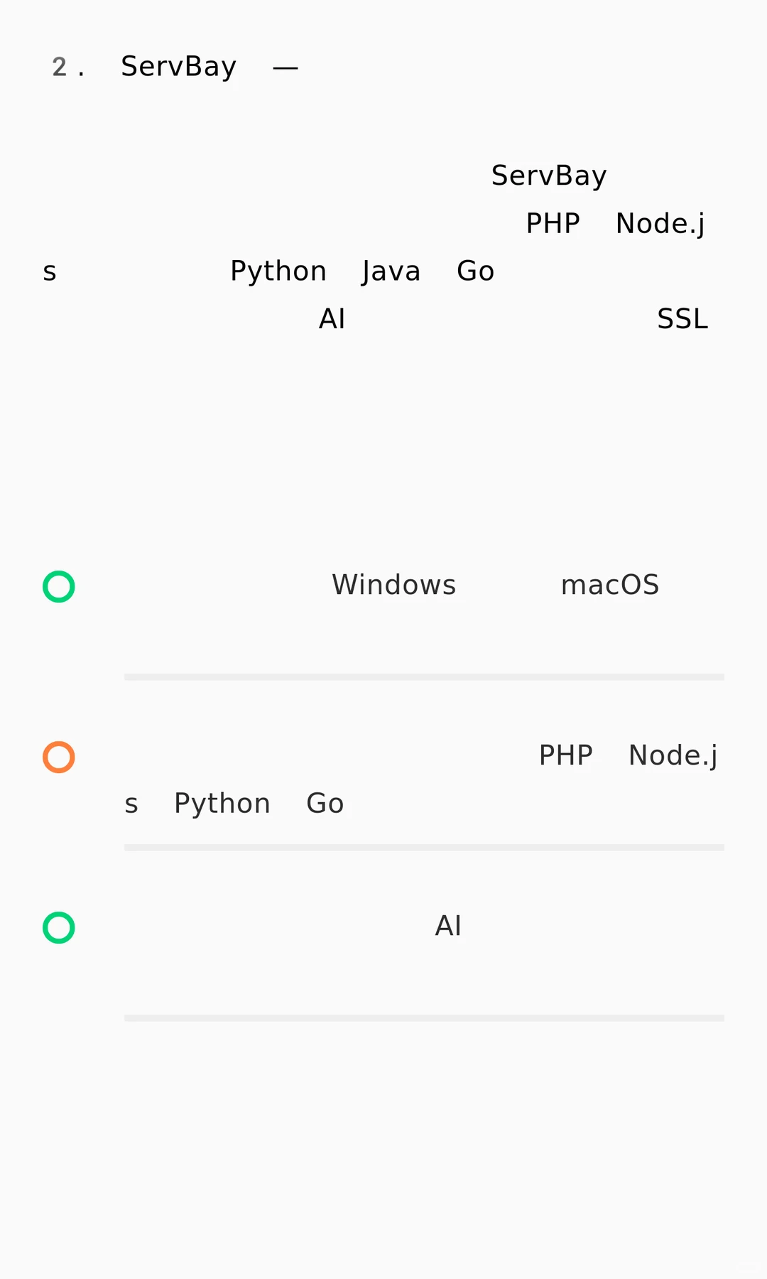
Task: Click Go in the orange bullet item
Action: click(325, 804)
